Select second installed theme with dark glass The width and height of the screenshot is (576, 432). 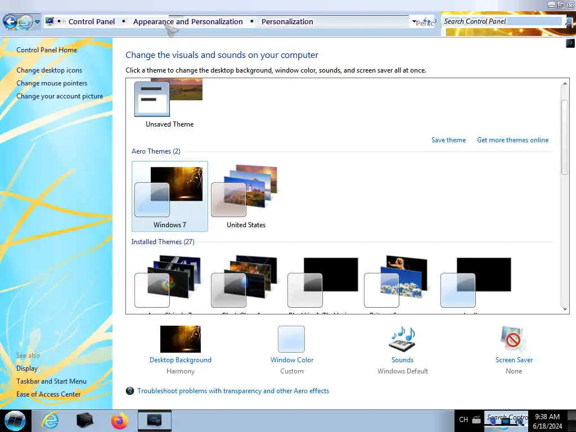tap(244, 281)
